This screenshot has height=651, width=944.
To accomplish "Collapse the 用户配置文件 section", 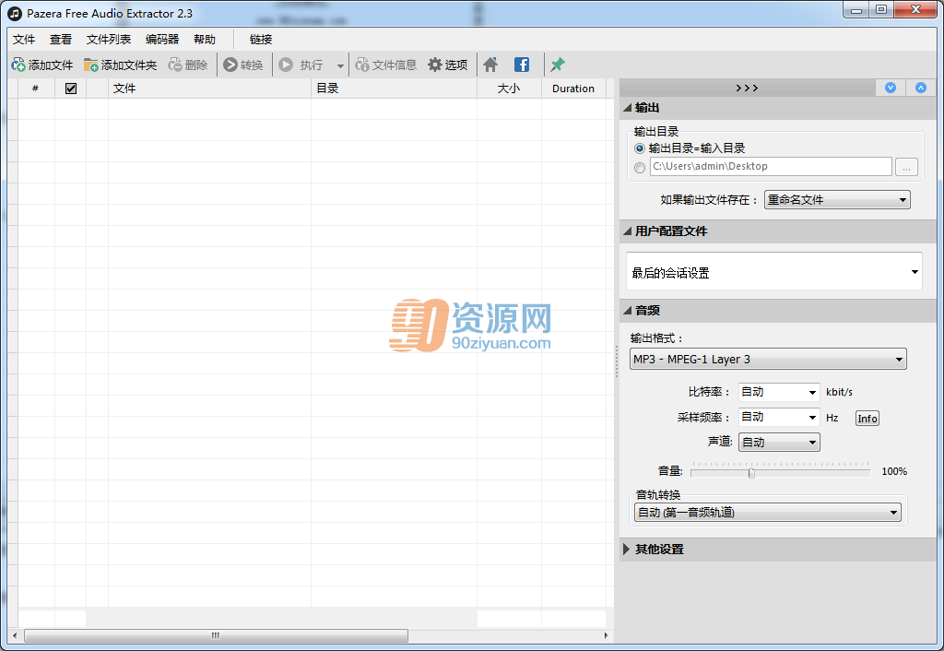I will pyautogui.click(x=628, y=231).
